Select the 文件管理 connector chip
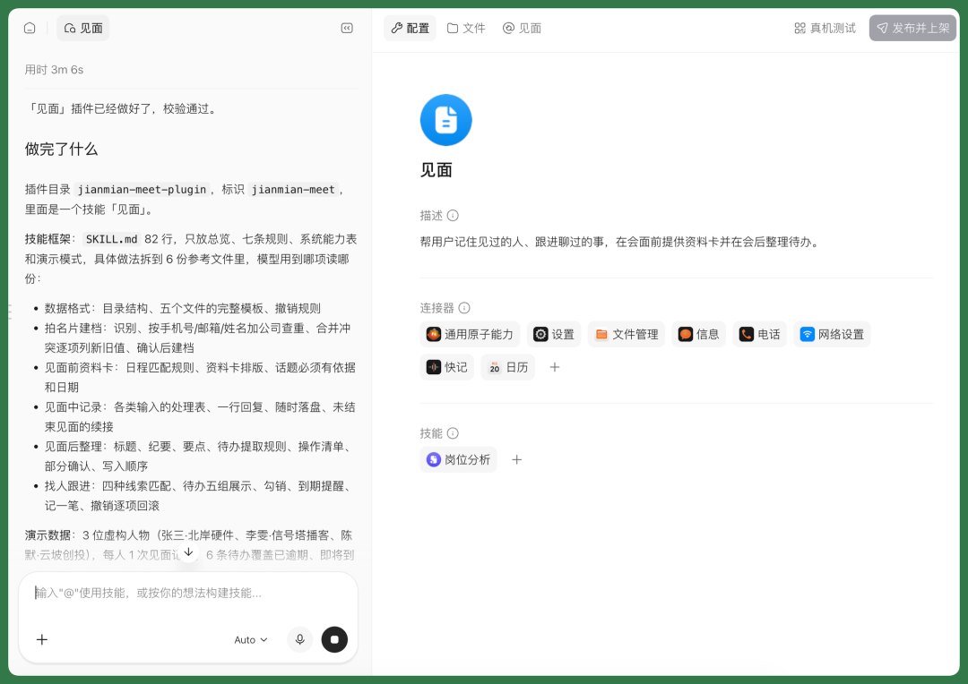The image size is (968, 684). pyautogui.click(x=626, y=334)
